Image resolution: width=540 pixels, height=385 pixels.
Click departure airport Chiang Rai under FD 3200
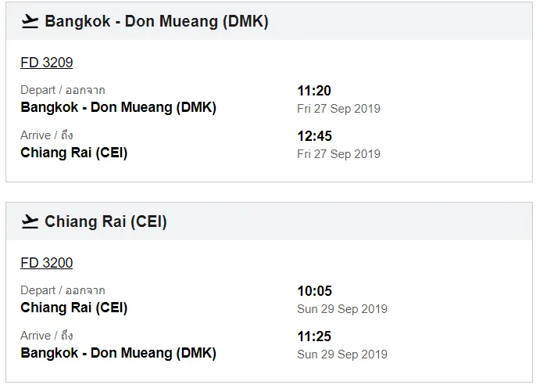pos(73,308)
